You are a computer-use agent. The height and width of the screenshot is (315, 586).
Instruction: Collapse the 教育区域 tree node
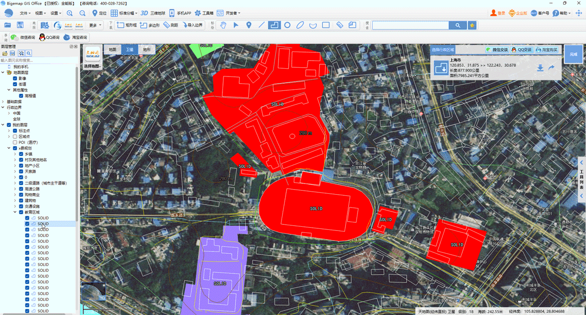click(x=15, y=212)
